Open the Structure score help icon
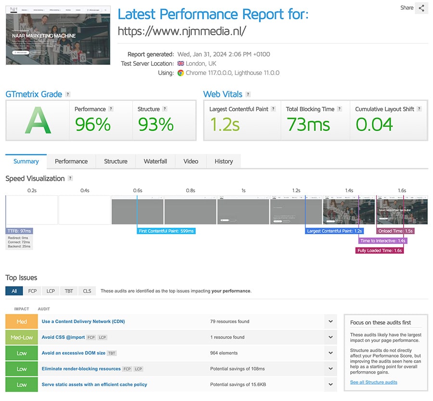433x401 pixels. coord(165,109)
